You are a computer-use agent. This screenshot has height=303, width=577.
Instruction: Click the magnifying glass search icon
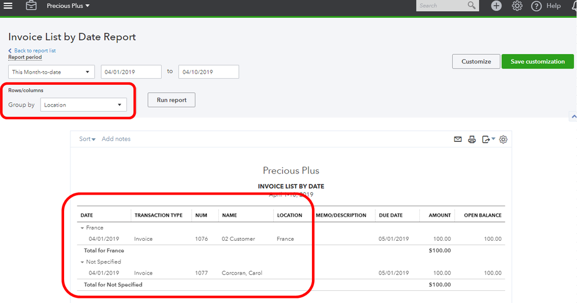click(x=471, y=6)
